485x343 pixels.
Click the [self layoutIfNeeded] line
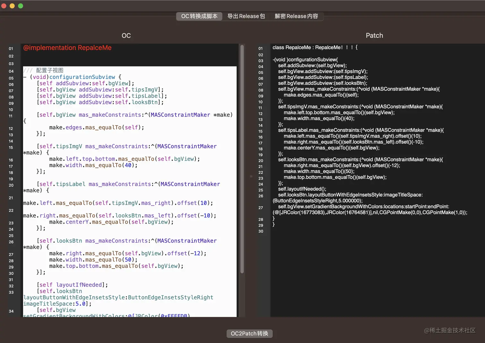point(72,285)
